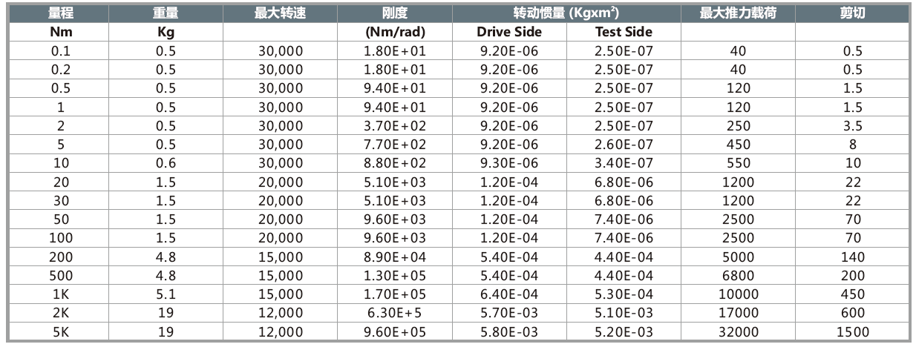Select the (Nm/rad) unit cell
The height and width of the screenshot is (347, 916).
point(394,32)
